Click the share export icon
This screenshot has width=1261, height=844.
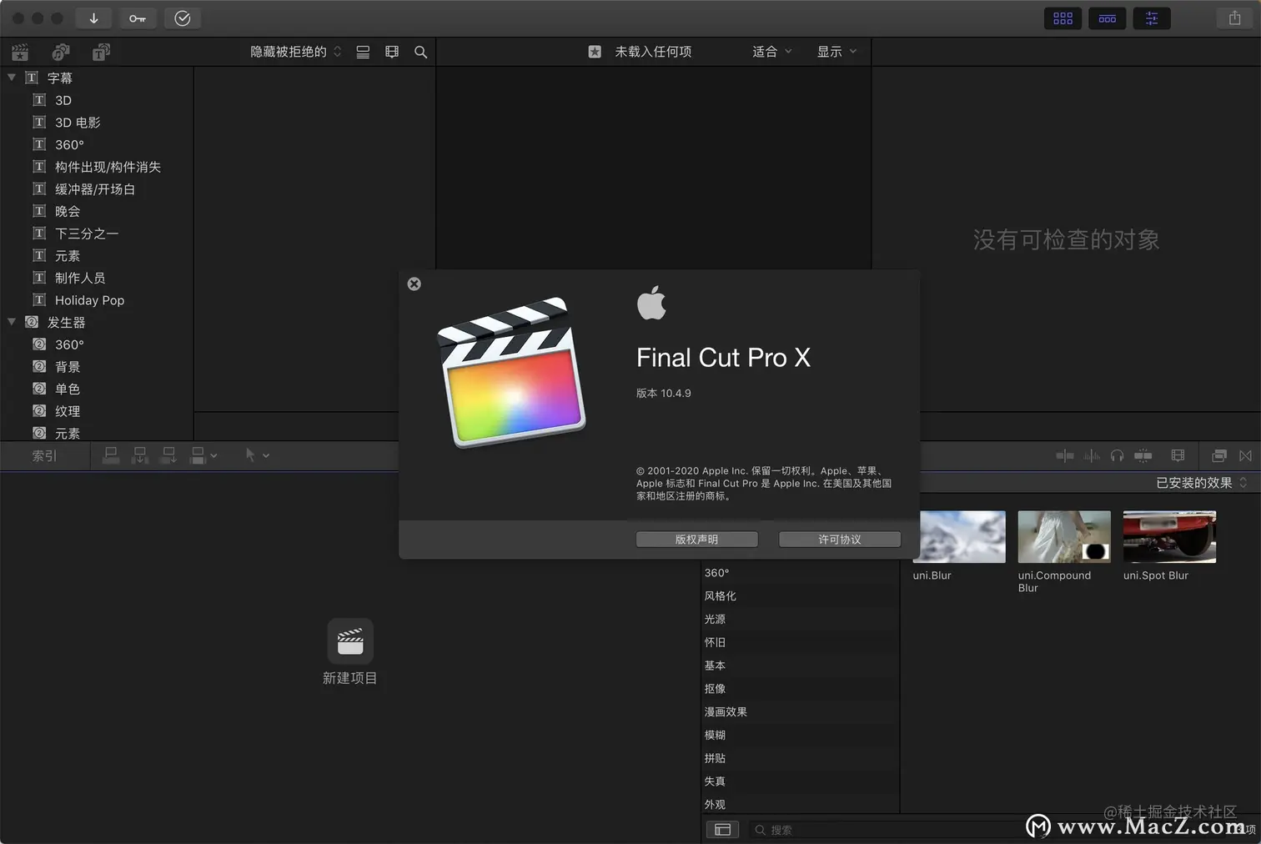click(1234, 18)
